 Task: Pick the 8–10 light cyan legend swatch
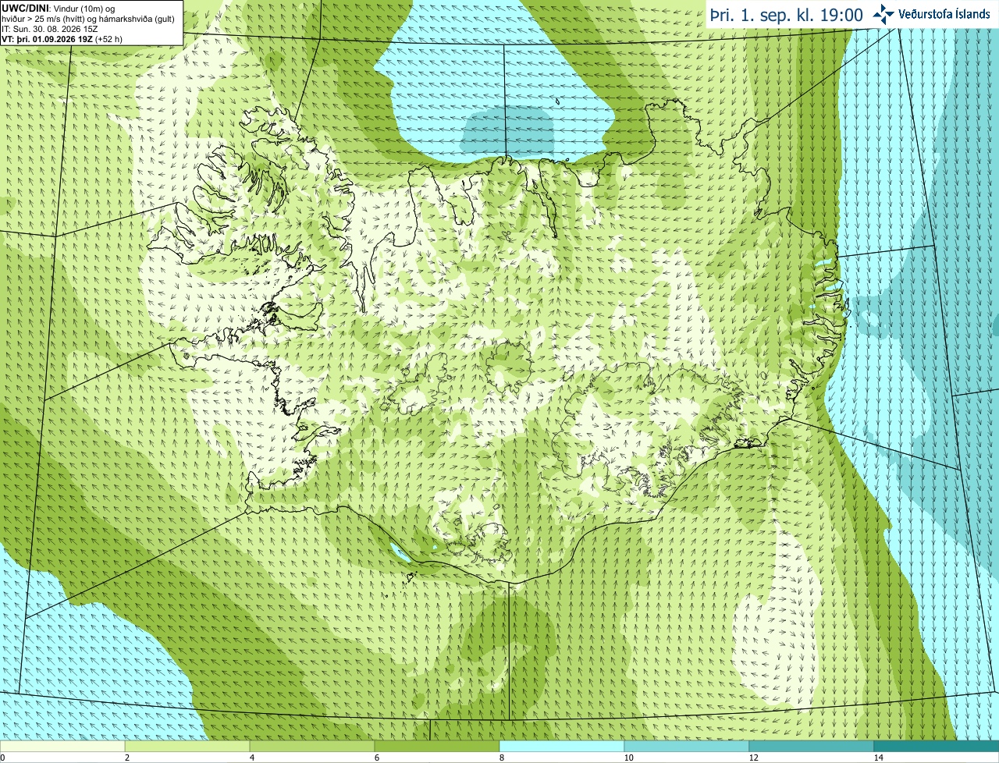[562, 746]
